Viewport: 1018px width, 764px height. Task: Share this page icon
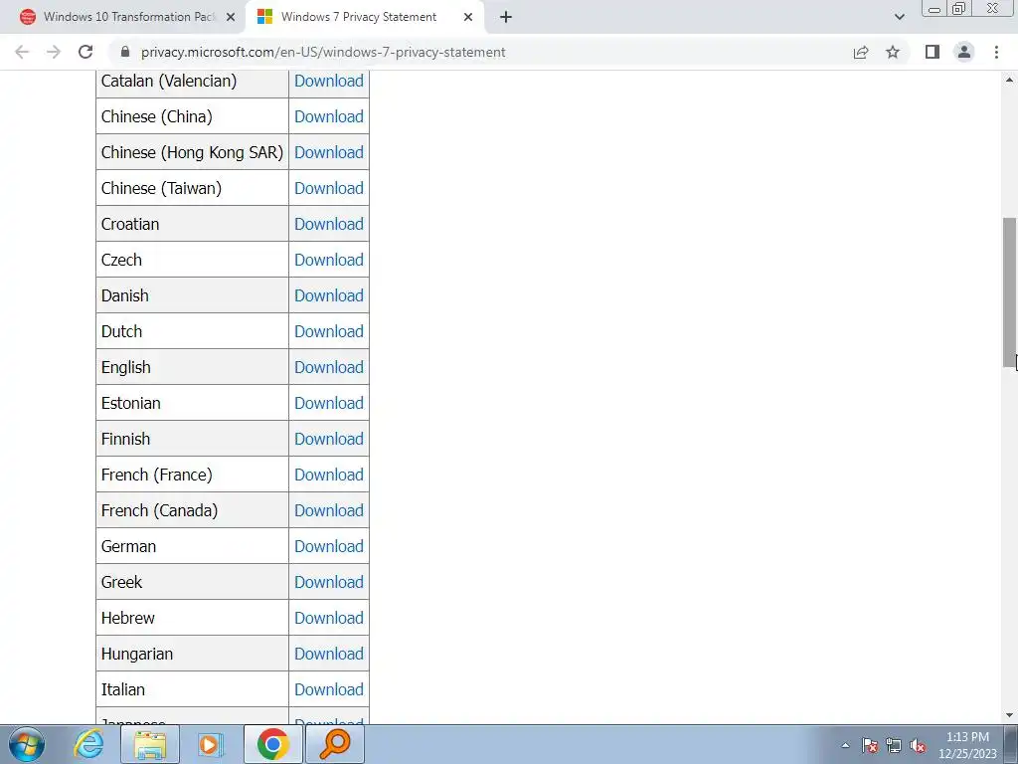861,52
